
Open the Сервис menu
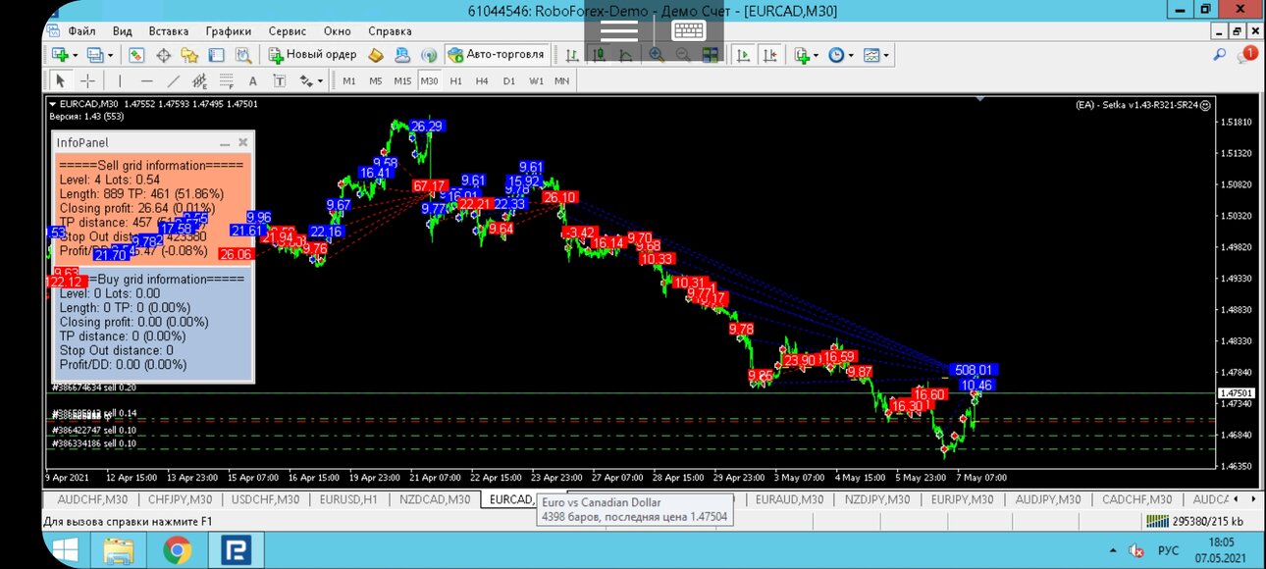(287, 30)
